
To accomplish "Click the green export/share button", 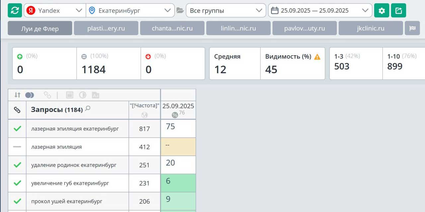I will (398, 11).
